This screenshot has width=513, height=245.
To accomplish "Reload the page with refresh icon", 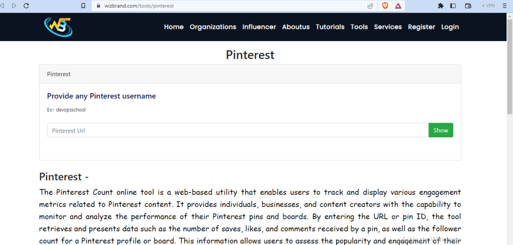I will pos(26,6).
